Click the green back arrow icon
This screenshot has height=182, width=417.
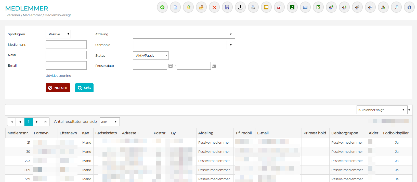point(162,7)
